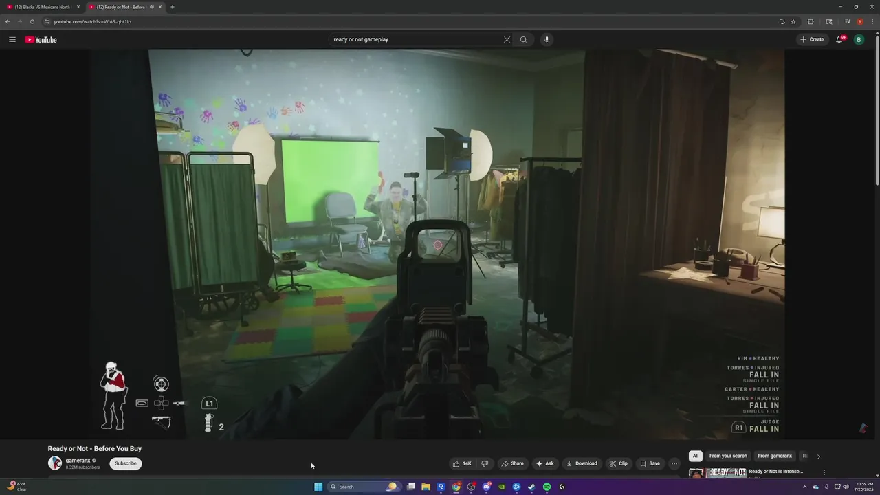Image resolution: width=880 pixels, height=495 pixels.
Task: Select From gameranx chip
Action: pos(775,456)
